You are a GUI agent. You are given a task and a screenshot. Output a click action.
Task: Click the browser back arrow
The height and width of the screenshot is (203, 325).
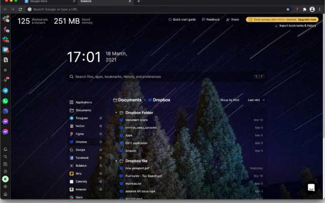click(6, 9)
